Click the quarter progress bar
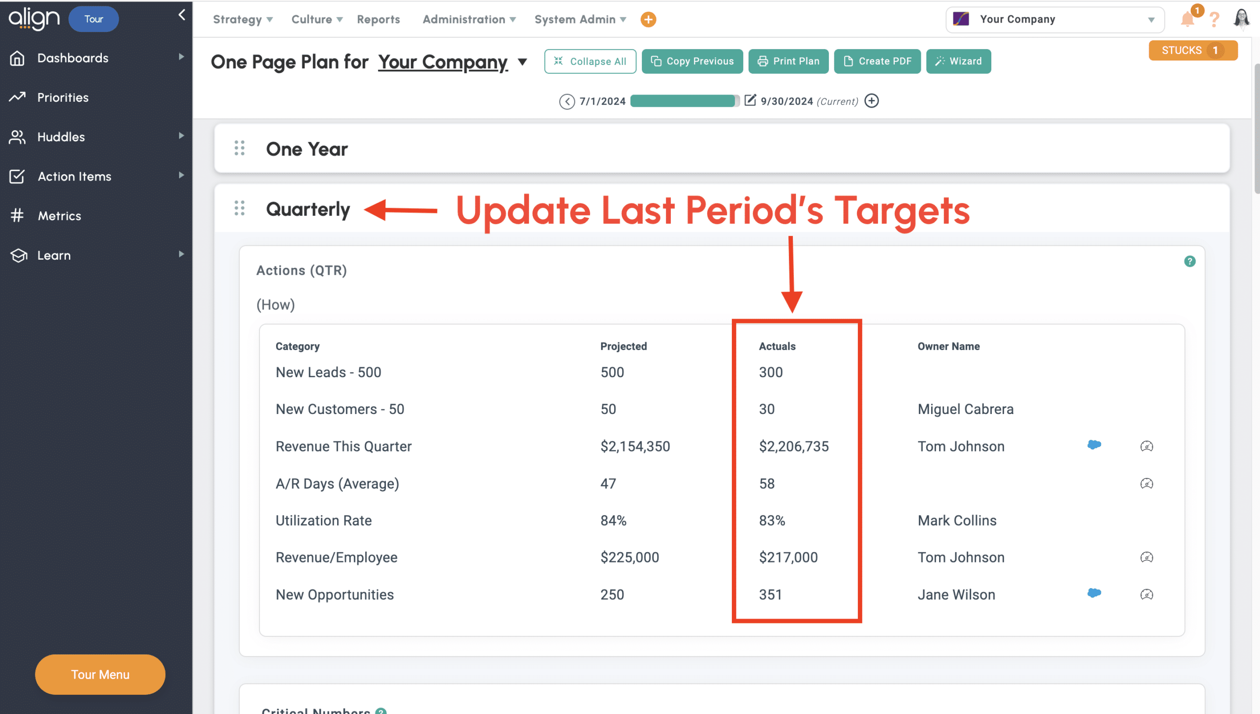The height and width of the screenshot is (714, 1260). point(684,101)
